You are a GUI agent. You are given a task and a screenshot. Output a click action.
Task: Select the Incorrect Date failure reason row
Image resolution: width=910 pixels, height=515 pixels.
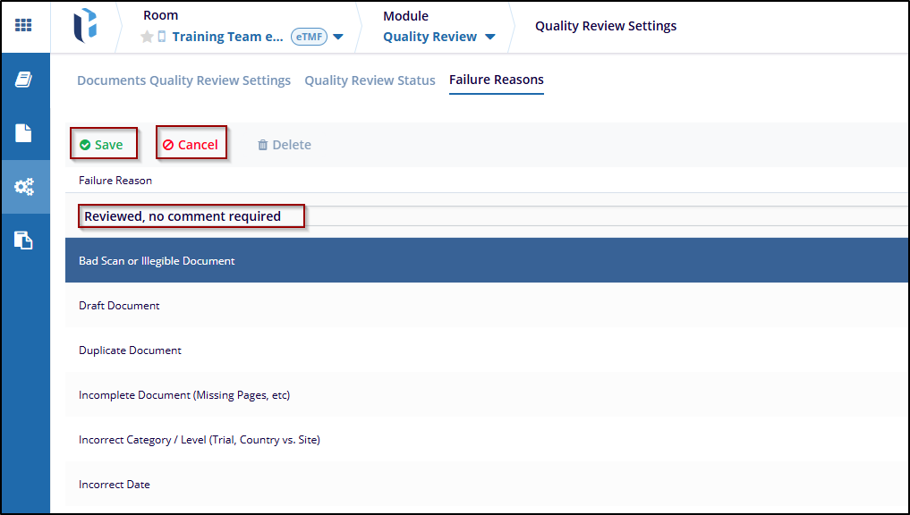click(115, 485)
